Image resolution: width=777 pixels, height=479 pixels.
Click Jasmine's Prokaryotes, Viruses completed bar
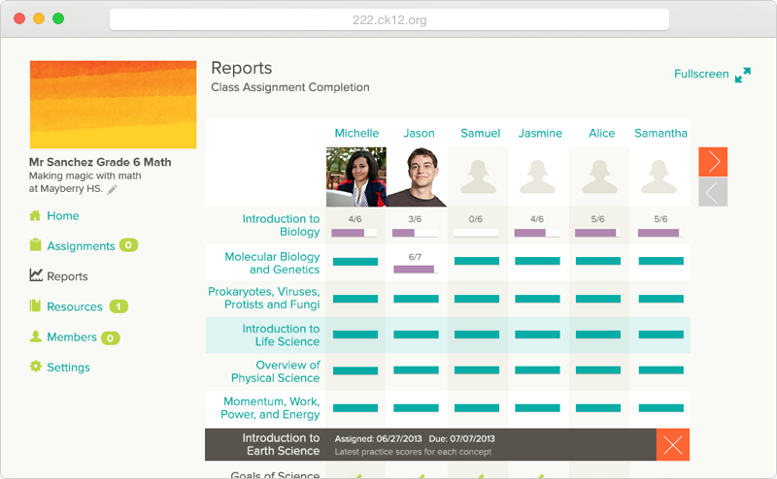537,299
